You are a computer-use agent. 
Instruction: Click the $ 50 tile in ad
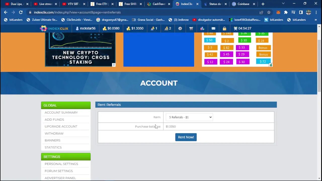[x=210, y=40]
